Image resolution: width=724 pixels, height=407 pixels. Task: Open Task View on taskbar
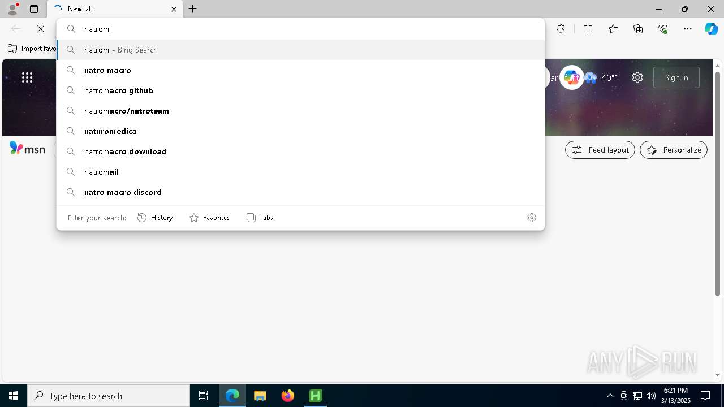204,396
